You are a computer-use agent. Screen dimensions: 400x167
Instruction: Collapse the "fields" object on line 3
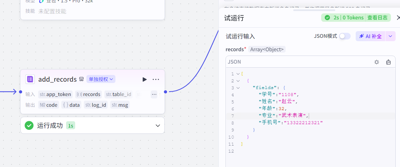[238, 88]
